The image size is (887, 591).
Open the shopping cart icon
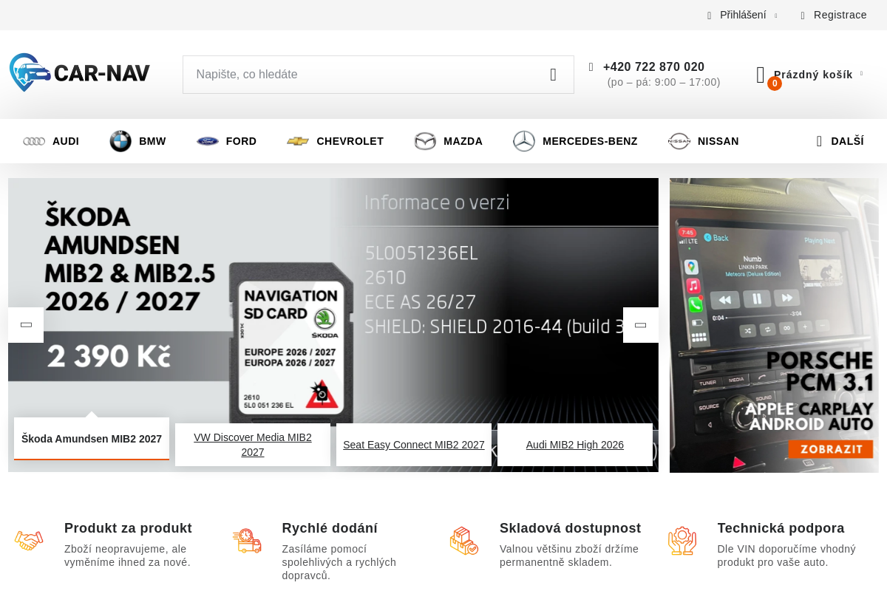761,75
